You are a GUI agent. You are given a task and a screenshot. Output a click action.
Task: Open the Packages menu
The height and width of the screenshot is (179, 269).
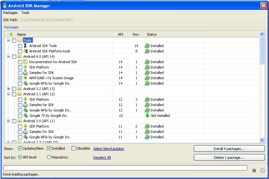click(10, 13)
